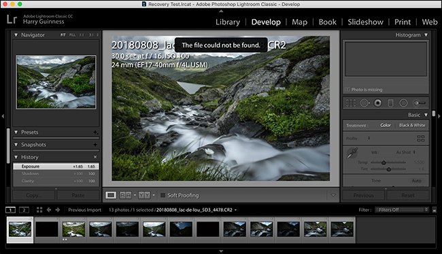The image size is (442, 254).
Task: Open Before/After view mode dropdown arrow
Action: (x=154, y=195)
